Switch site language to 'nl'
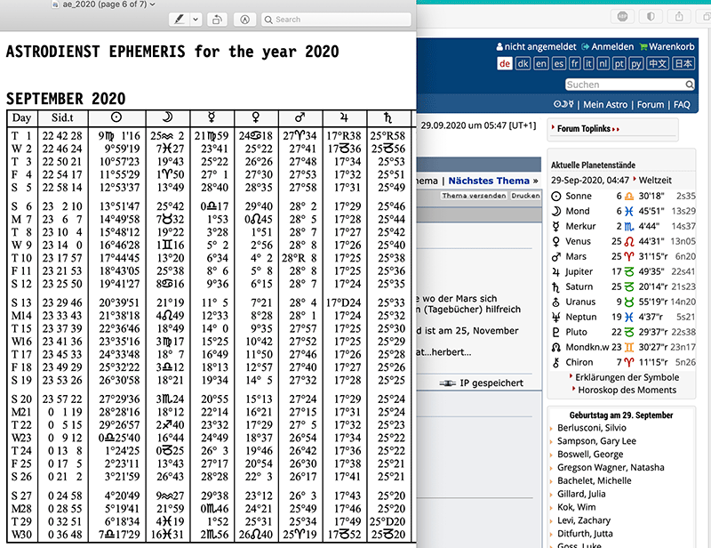This screenshot has height=548, width=711. (603, 63)
